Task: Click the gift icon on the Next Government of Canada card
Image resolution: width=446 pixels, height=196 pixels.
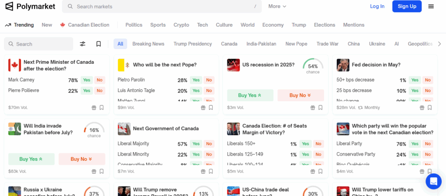Action: click(203, 171)
